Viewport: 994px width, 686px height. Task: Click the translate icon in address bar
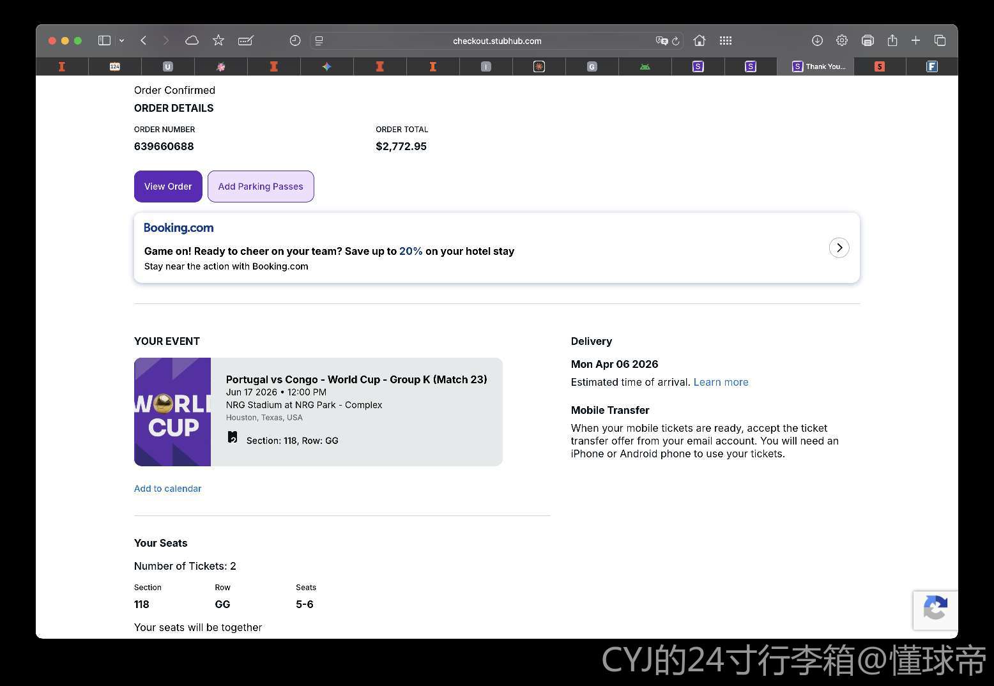[x=661, y=40]
